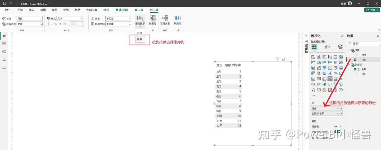381x150 pixels.
Task: Select the funnel chart visual
Action: click(324, 68)
